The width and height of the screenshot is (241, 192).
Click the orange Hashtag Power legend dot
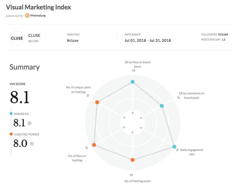coord(11,134)
